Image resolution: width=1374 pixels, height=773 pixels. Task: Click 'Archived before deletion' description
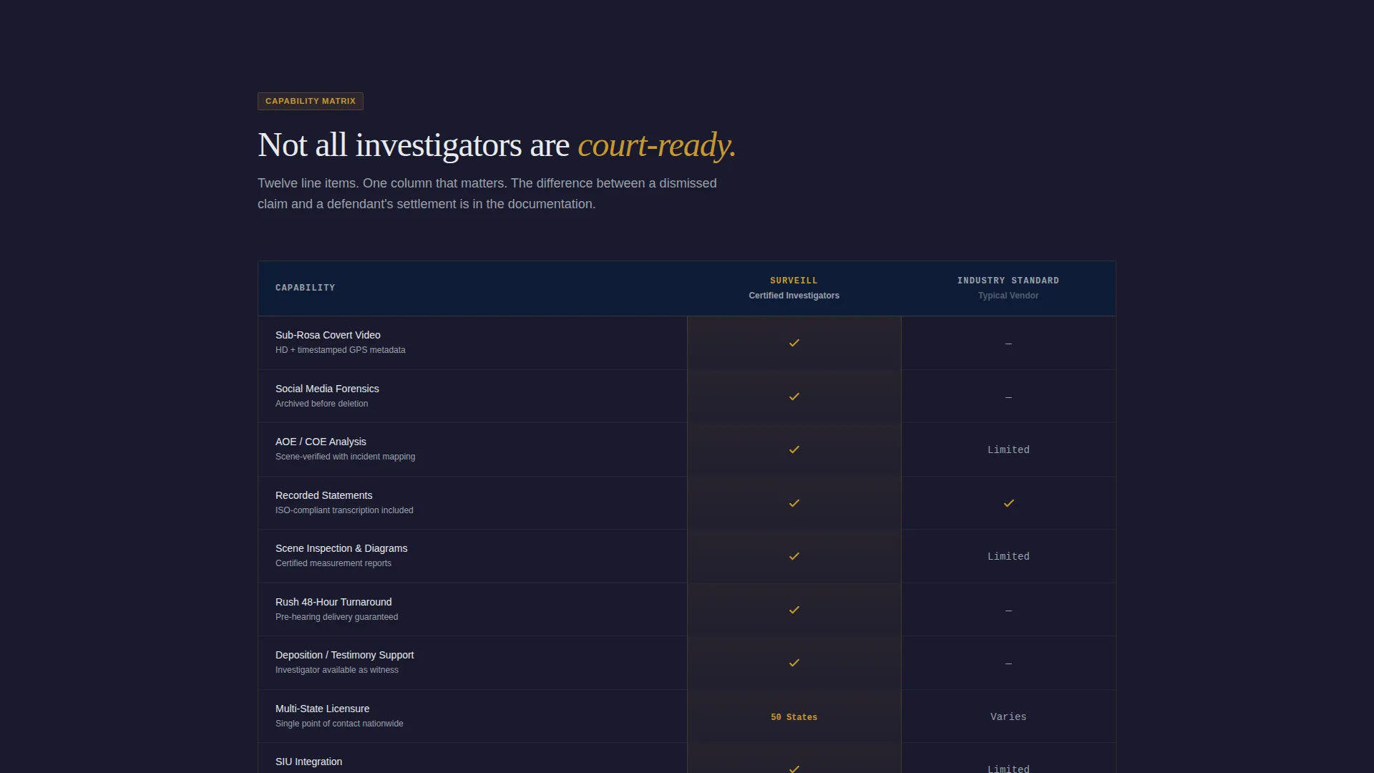(x=321, y=404)
